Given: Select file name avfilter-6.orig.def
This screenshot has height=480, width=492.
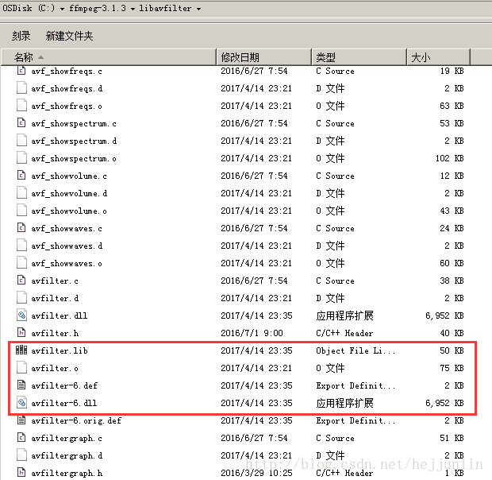Looking at the screenshot, I should coord(76,420).
